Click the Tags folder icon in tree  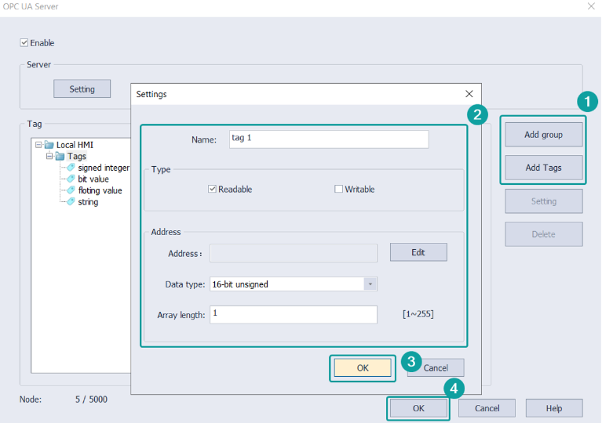click(60, 157)
